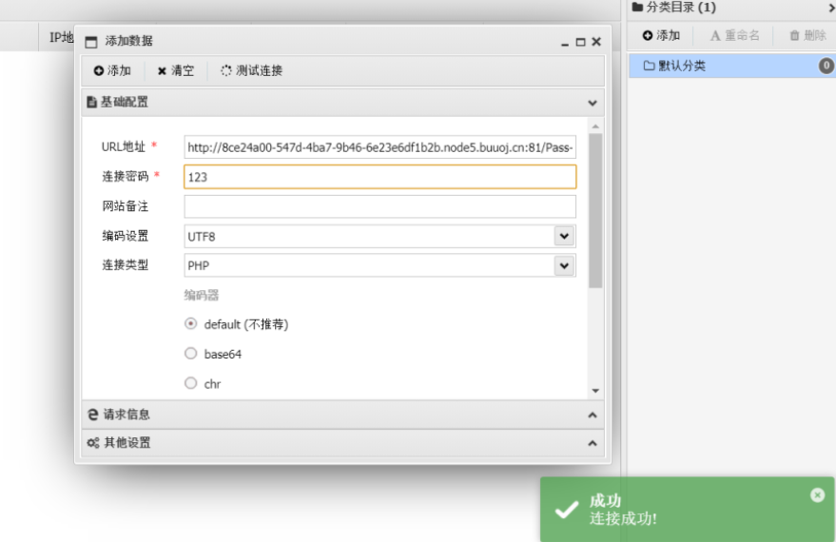Open the 编码设置 UTF8 dropdown

point(564,236)
